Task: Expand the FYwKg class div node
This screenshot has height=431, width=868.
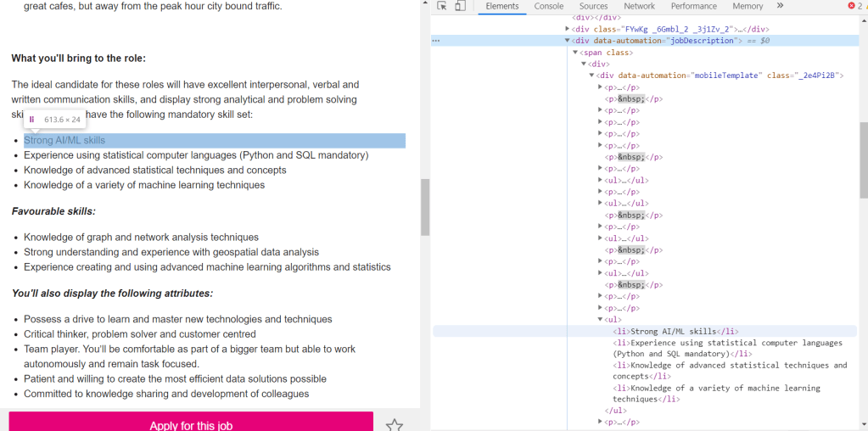Action: [568, 29]
